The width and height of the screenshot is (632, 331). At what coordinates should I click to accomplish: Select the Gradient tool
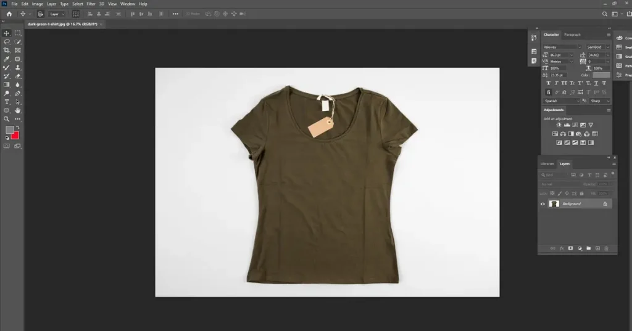pyautogui.click(x=6, y=85)
